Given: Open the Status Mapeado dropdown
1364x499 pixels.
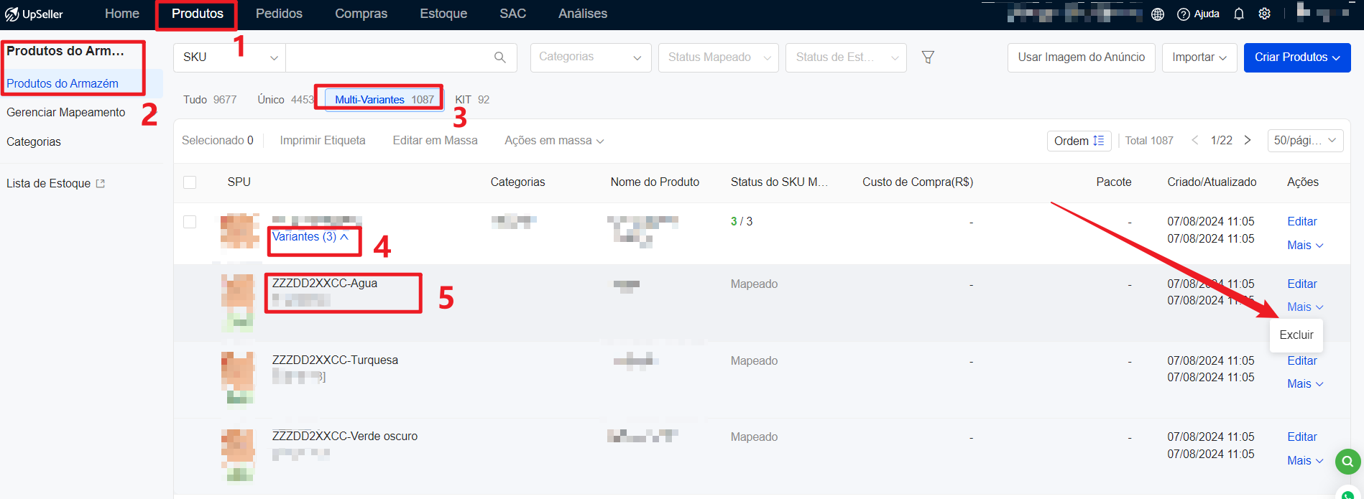Looking at the screenshot, I should tap(719, 57).
